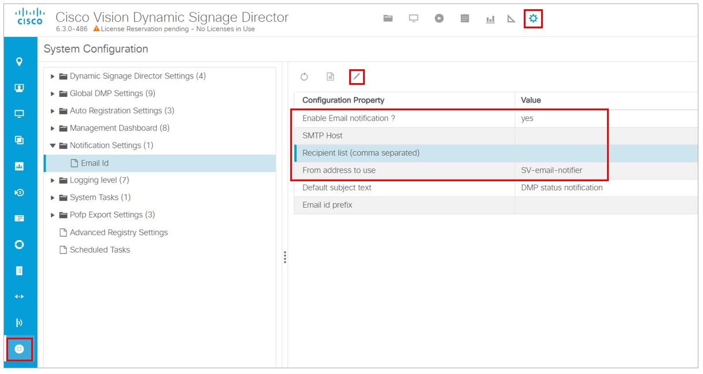Click the play button icon in header

(x=439, y=18)
